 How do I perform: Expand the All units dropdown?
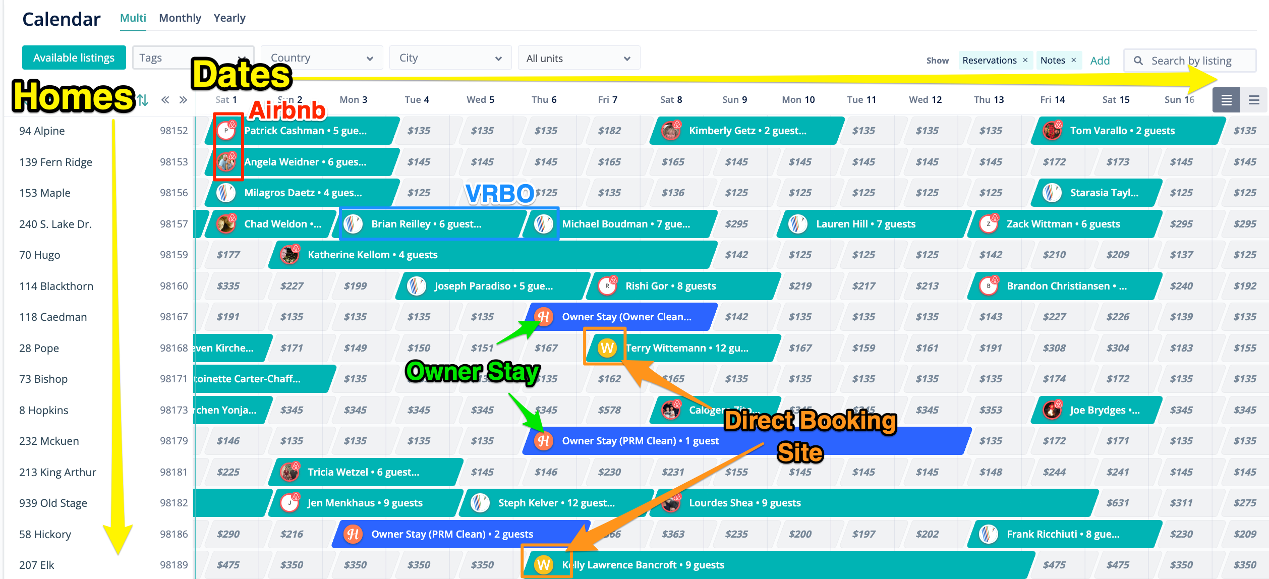(x=579, y=58)
